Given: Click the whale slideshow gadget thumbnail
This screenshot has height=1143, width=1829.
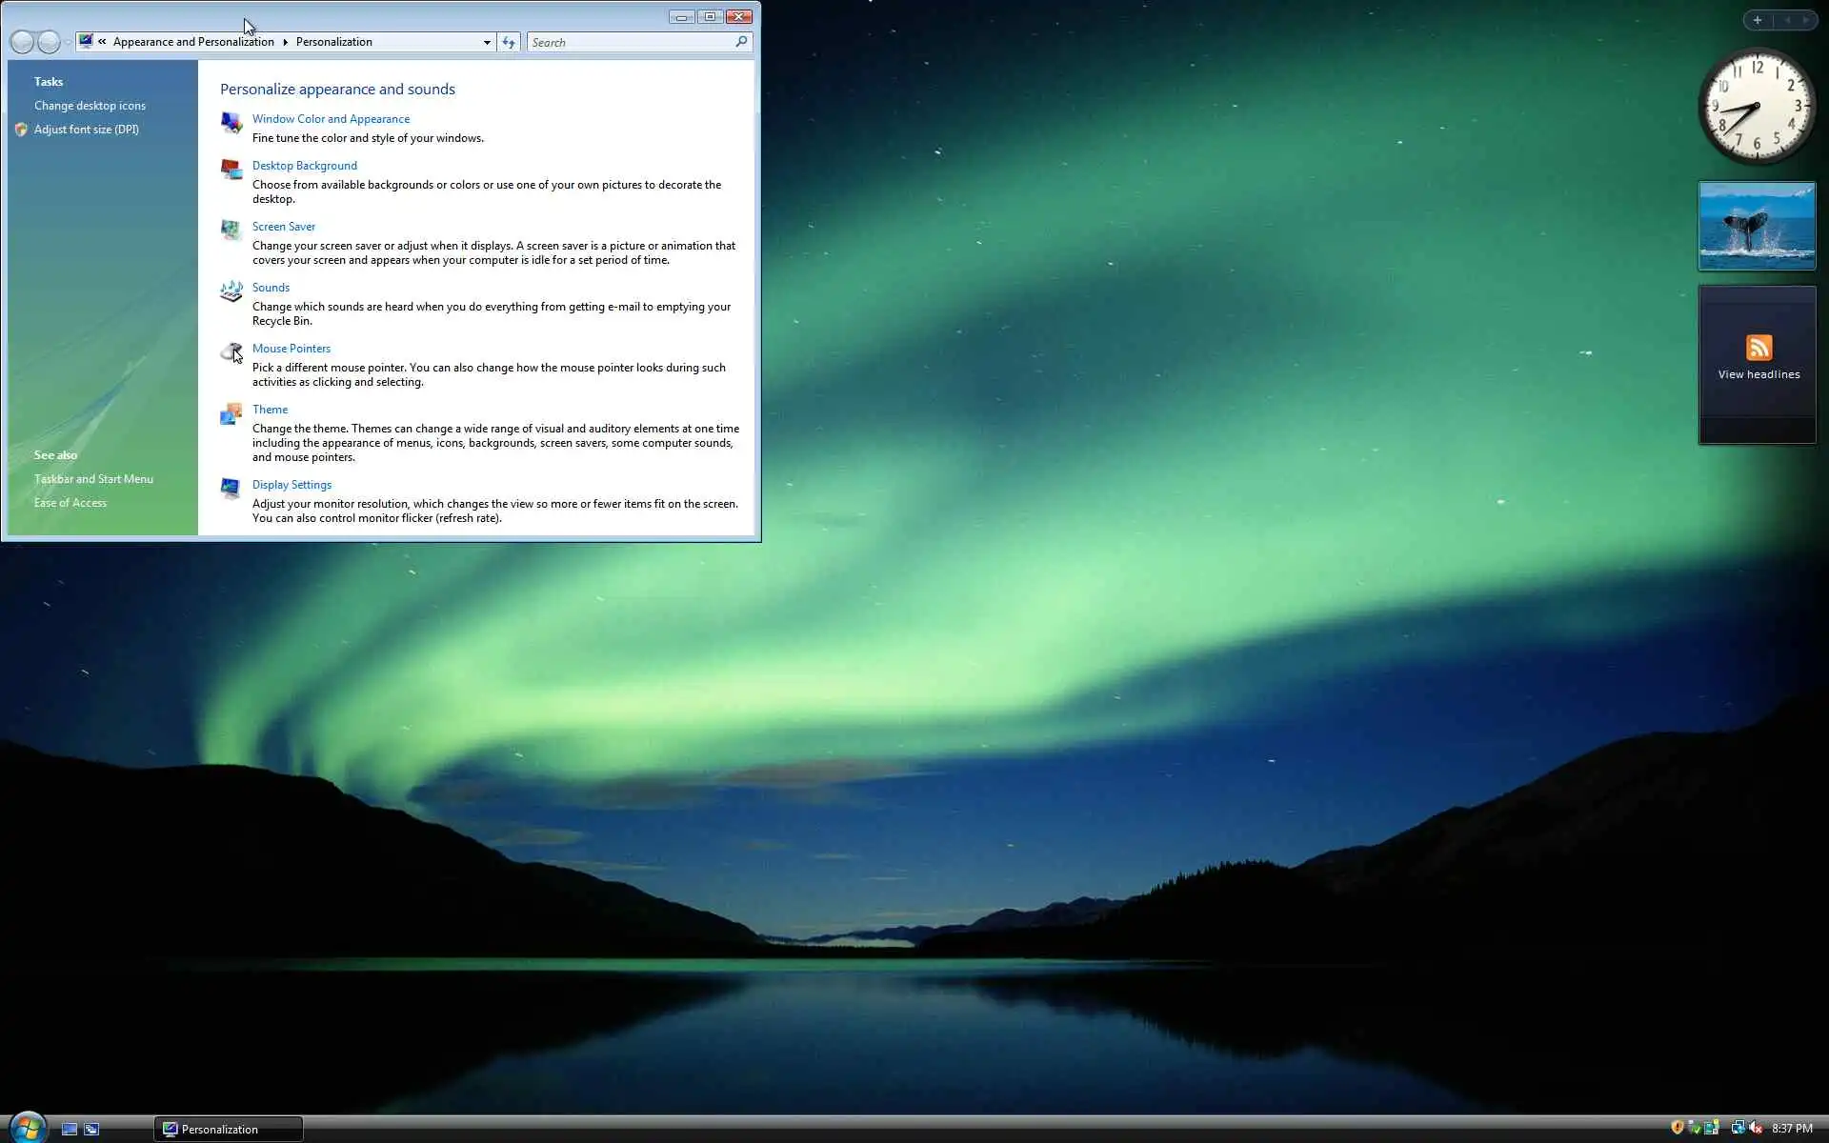Looking at the screenshot, I should 1757,226.
